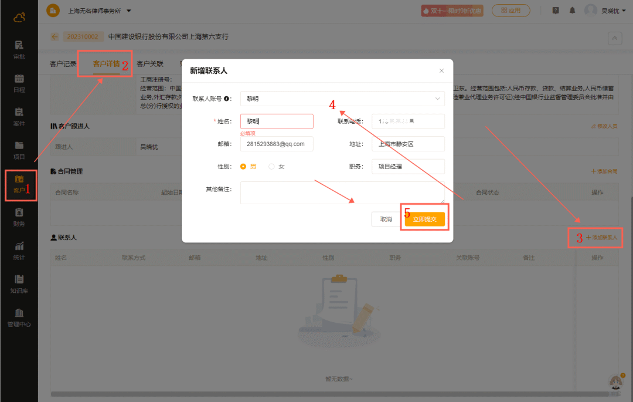Select the 男 gender radio button
This screenshot has width=633, height=402.
tap(243, 167)
